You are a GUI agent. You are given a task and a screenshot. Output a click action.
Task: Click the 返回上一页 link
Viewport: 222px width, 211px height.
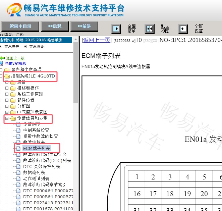97,40
